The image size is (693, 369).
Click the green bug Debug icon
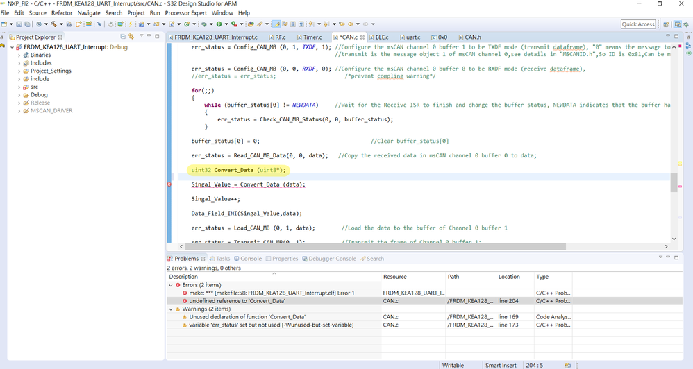203,24
